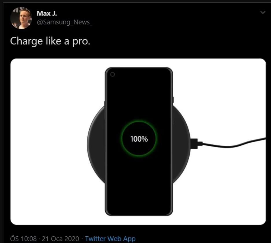Click the display name Max J.
The image size is (271, 243).
47,13
